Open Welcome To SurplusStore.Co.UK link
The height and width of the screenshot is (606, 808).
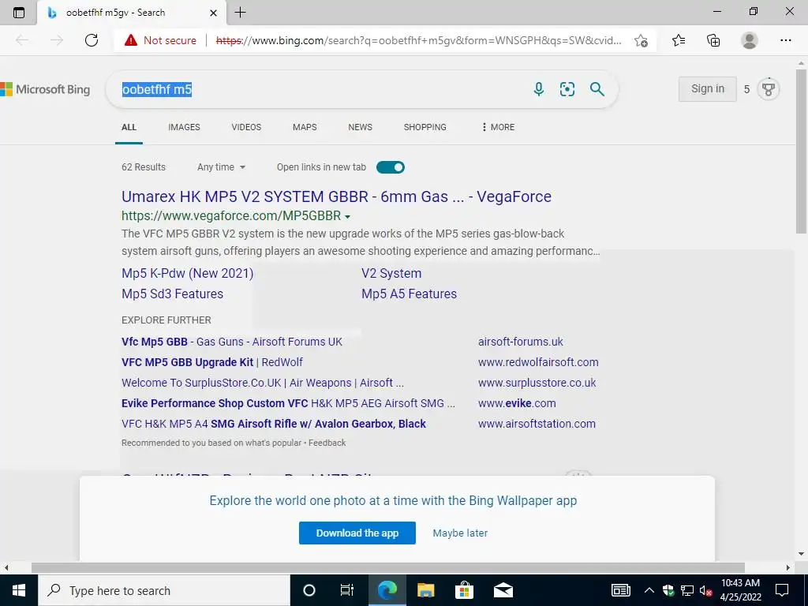coord(263,383)
